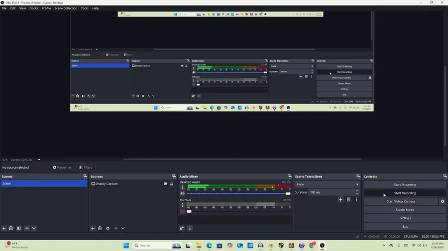Move source down arrow in Sources dock

tap(122, 228)
